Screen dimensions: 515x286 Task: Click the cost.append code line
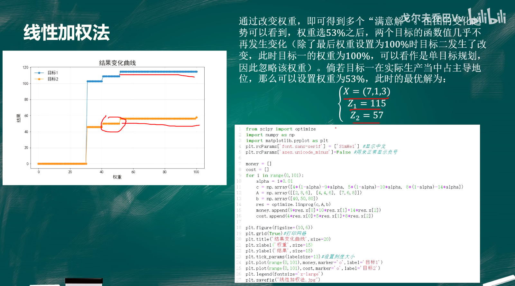(315, 216)
